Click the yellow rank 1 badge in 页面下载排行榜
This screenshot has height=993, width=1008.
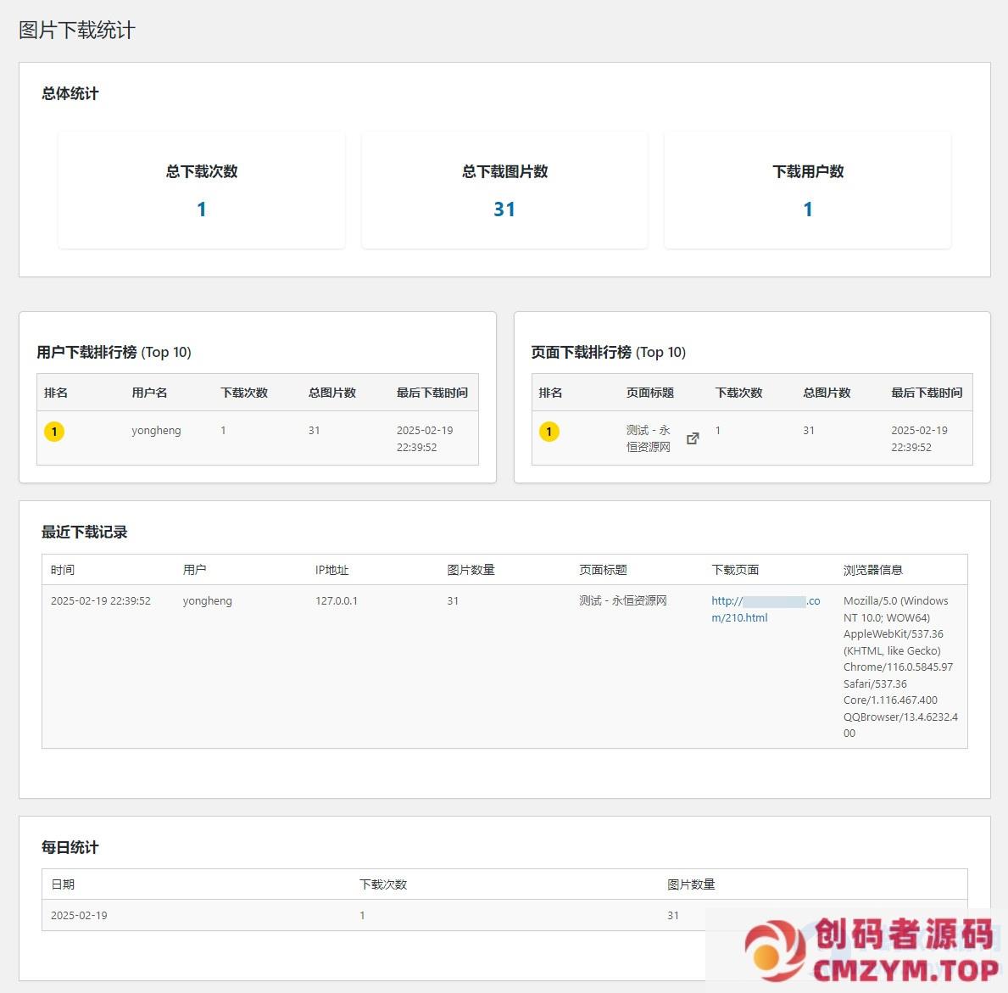click(549, 432)
